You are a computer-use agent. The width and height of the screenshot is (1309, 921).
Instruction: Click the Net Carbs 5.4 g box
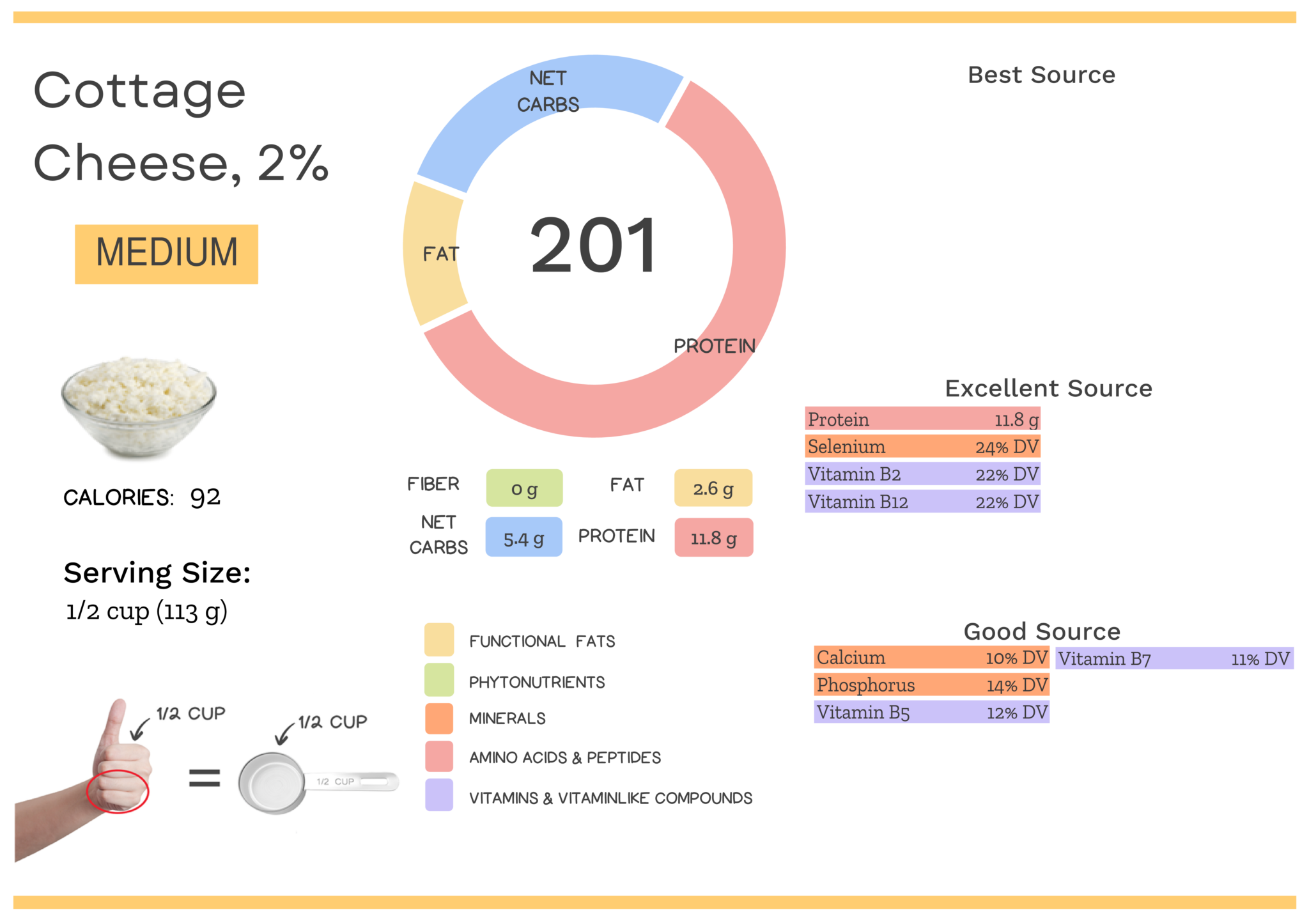point(523,538)
